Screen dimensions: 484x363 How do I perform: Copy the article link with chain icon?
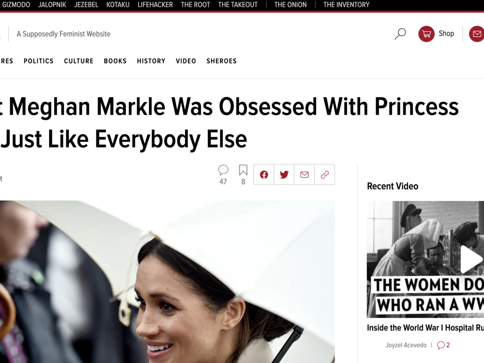325,174
